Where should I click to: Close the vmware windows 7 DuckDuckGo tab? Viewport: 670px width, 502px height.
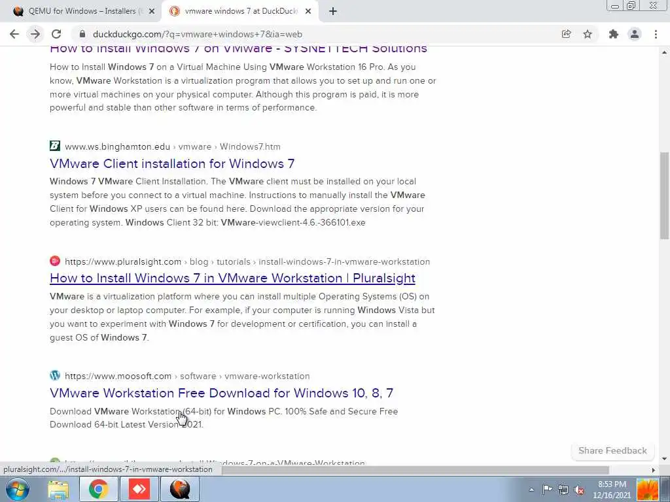tap(308, 12)
